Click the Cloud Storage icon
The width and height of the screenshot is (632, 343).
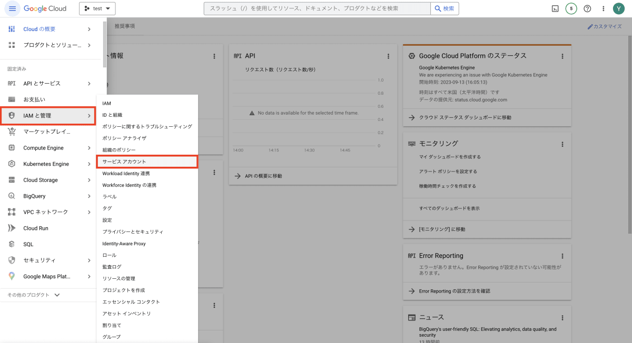point(12,180)
